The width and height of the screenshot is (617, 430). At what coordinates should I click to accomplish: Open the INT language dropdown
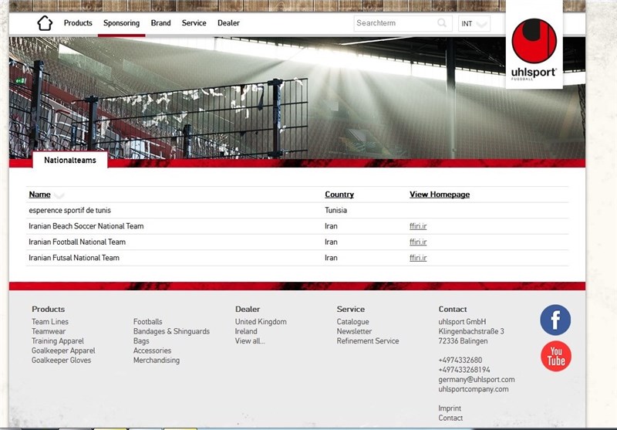click(x=474, y=24)
